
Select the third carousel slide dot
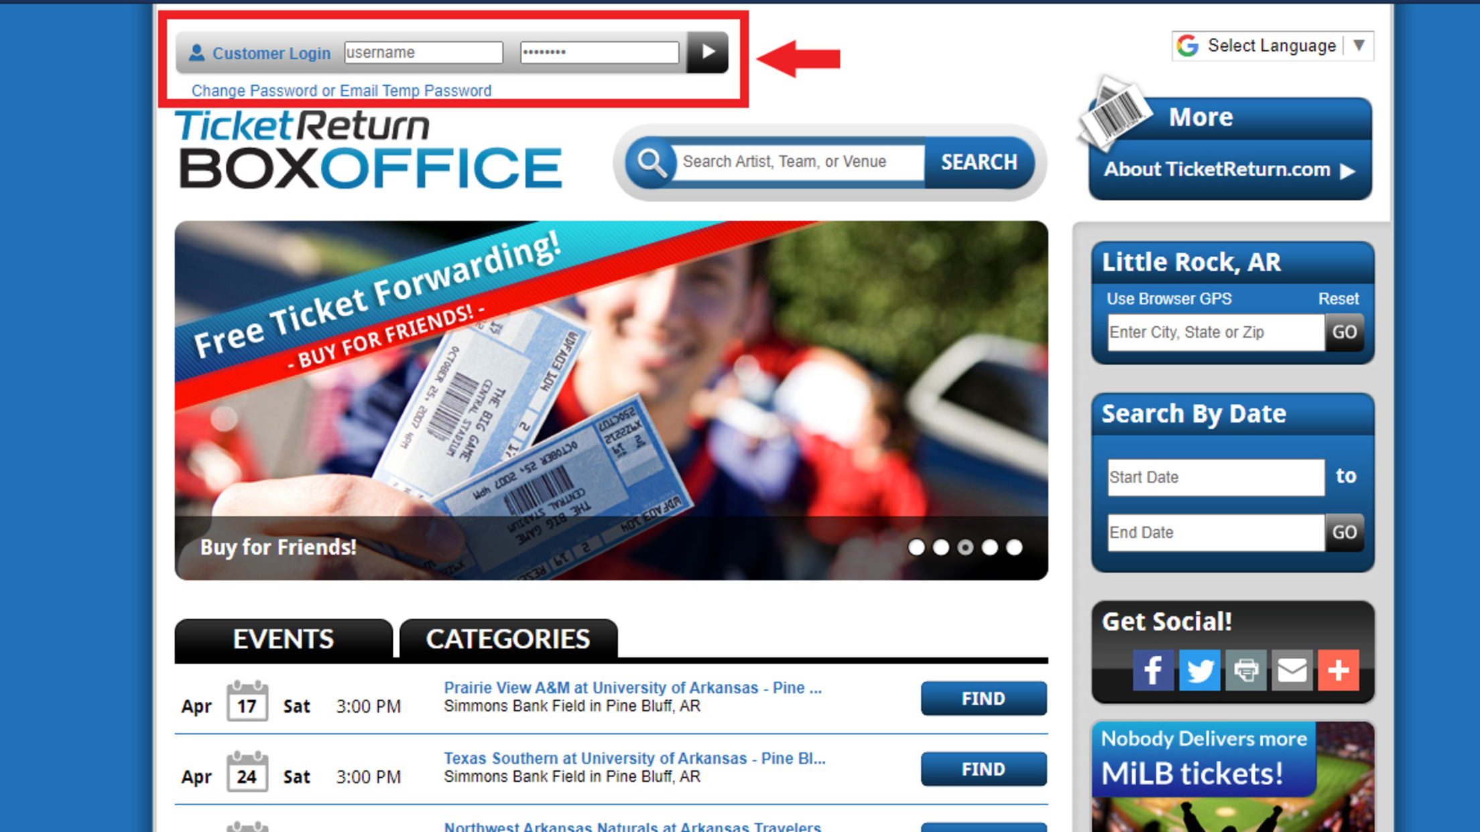click(x=965, y=547)
